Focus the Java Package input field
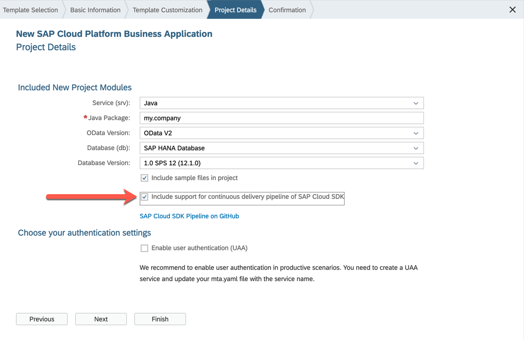The height and width of the screenshot is (340, 524). (x=282, y=118)
